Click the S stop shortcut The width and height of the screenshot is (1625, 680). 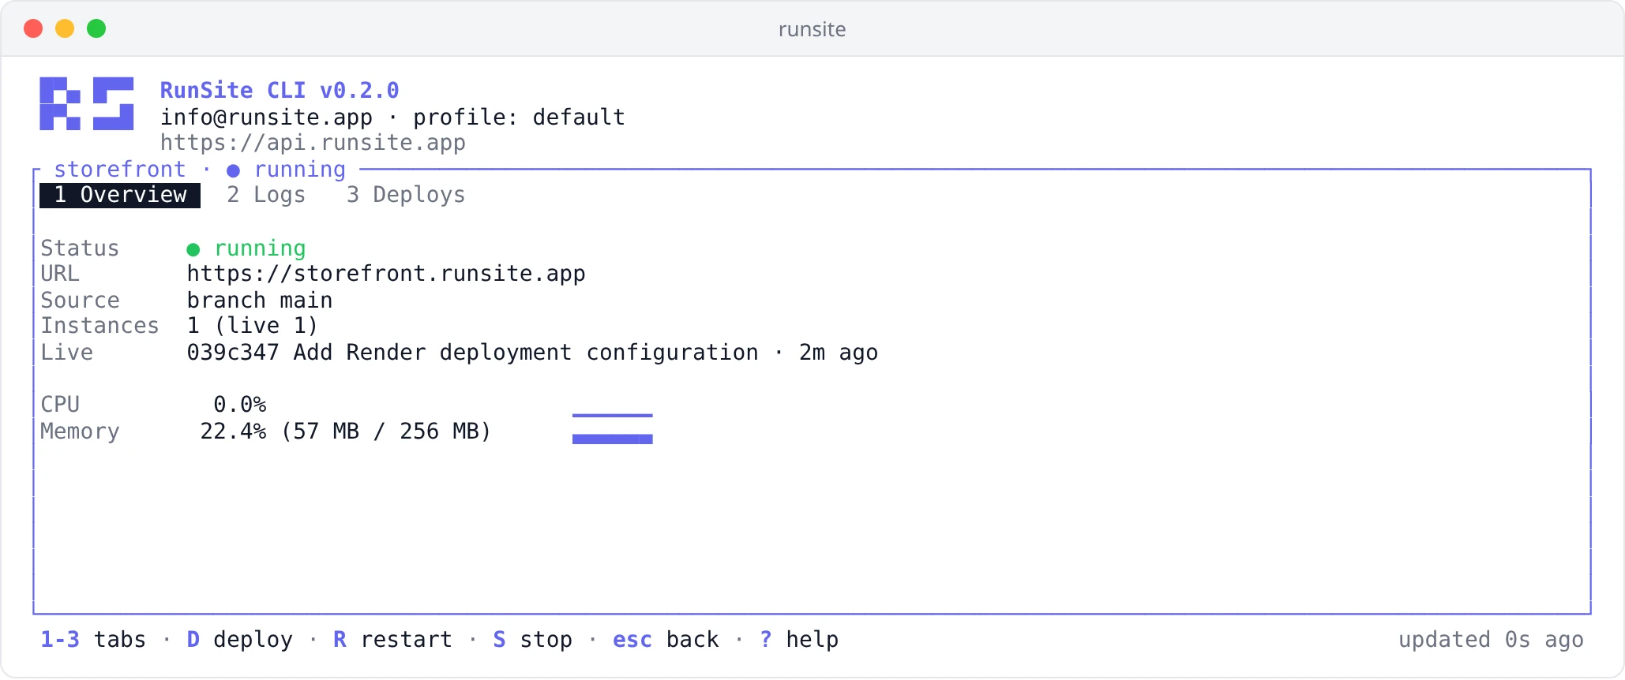click(x=533, y=640)
